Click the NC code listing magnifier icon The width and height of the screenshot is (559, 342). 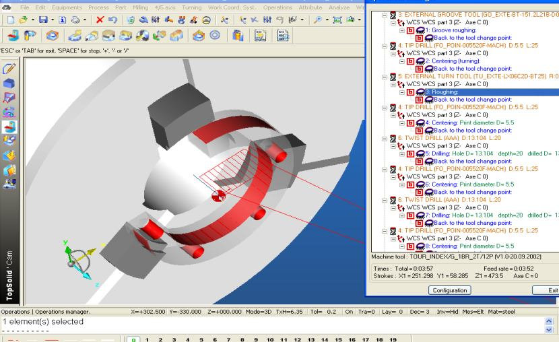pos(282,36)
